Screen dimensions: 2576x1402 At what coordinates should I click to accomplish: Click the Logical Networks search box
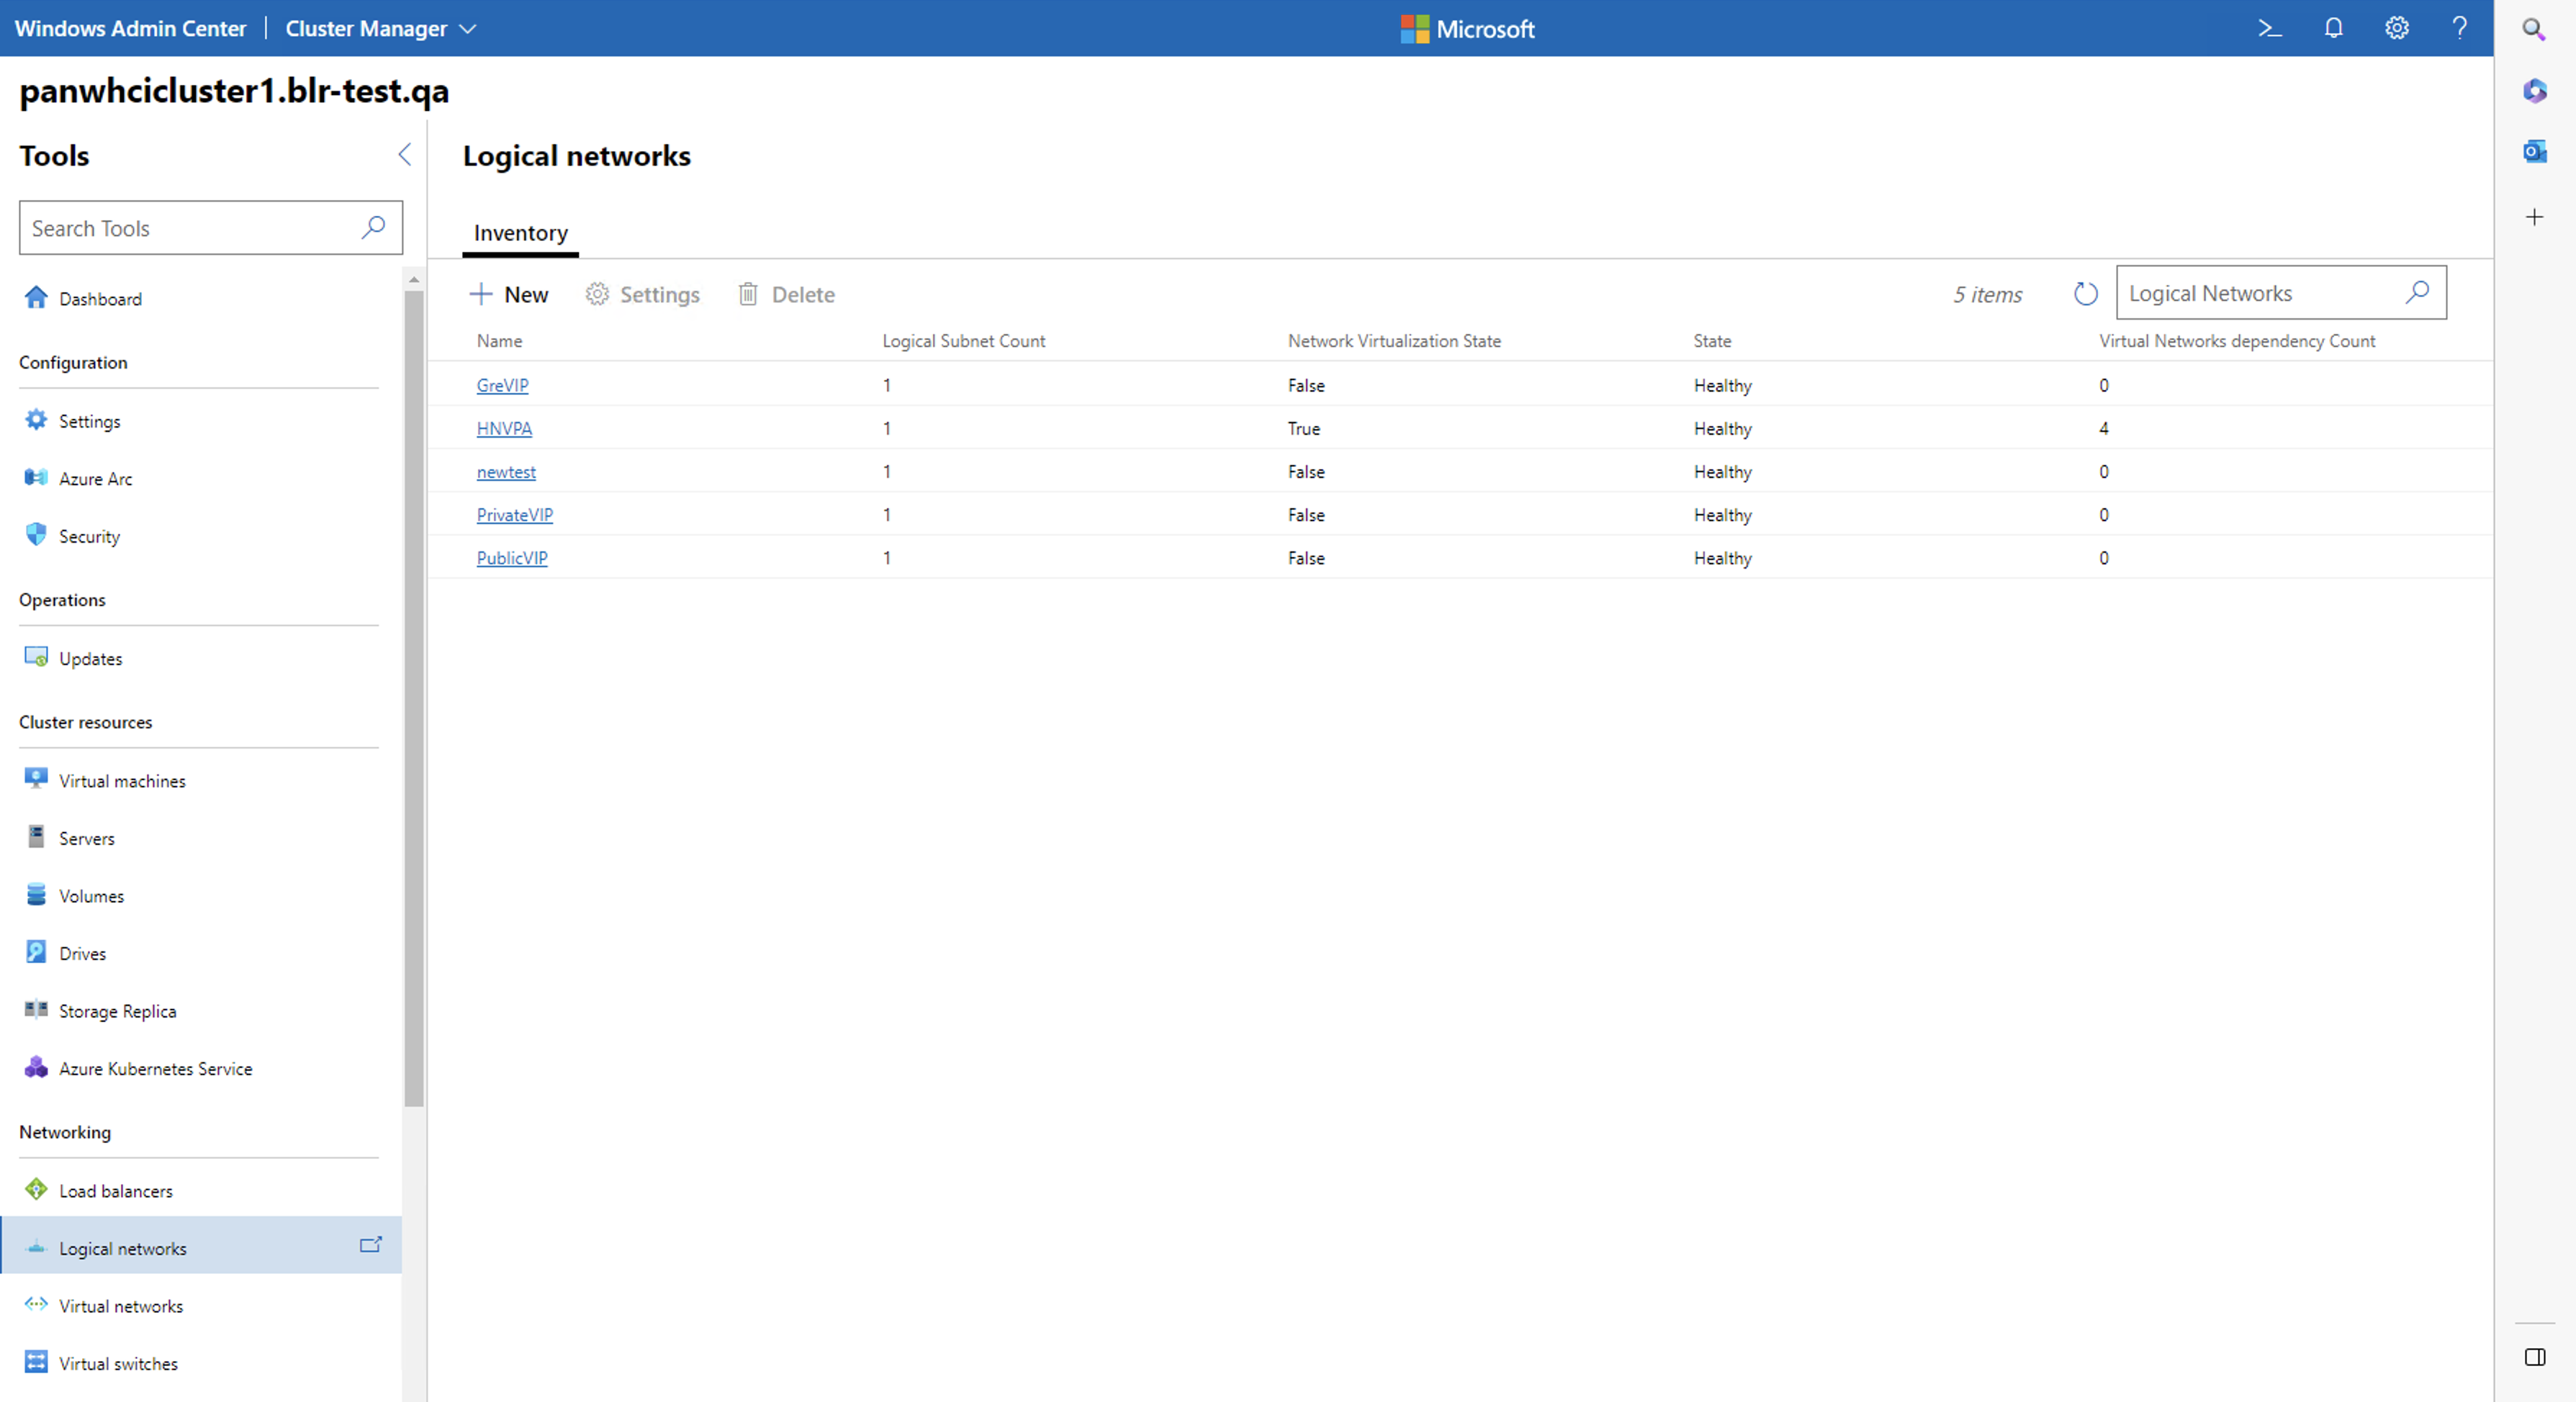[x=2260, y=293]
